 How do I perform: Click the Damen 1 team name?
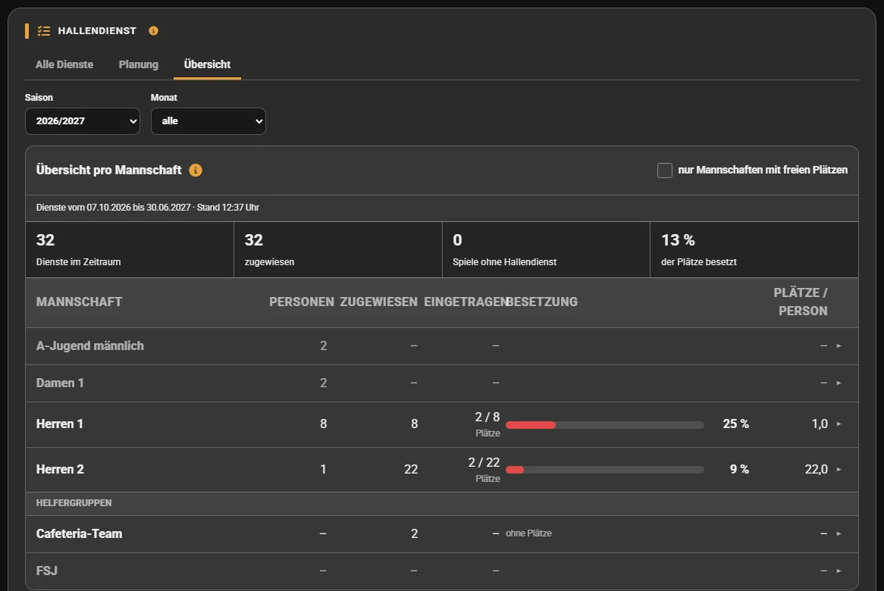pos(60,383)
